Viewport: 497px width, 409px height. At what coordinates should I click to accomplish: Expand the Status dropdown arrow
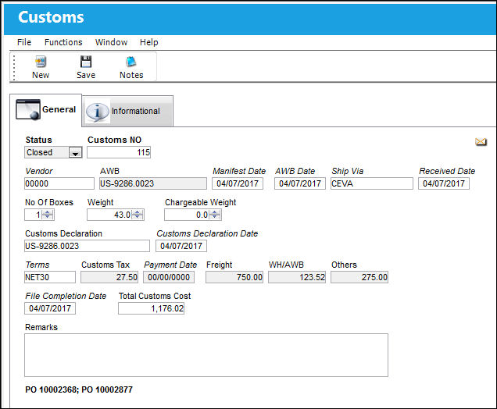(x=76, y=152)
